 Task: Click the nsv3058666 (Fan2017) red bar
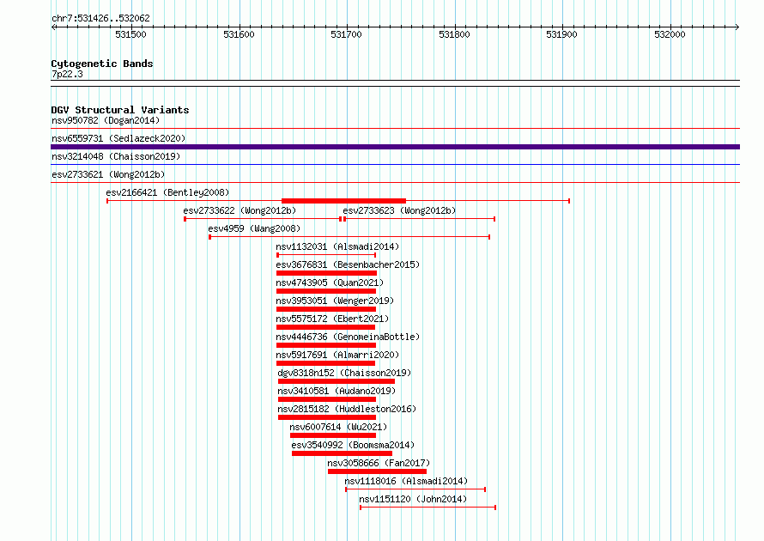pos(377,471)
